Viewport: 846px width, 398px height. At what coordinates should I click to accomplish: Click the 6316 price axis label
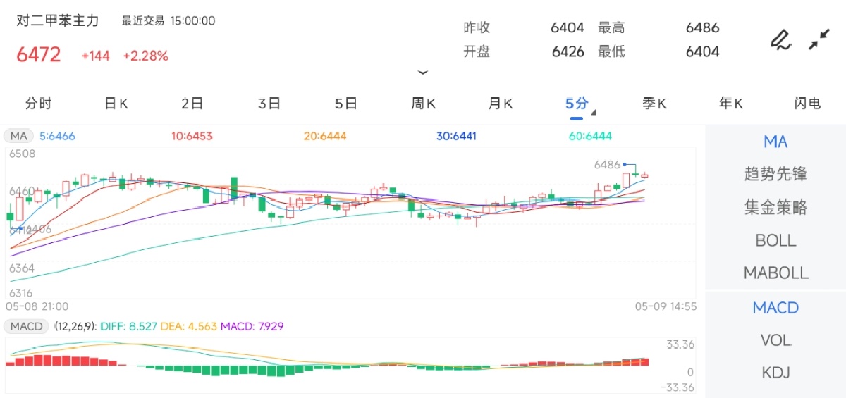pyautogui.click(x=22, y=293)
